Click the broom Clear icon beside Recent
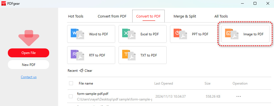The image size is (274, 106). (x=81, y=71)
